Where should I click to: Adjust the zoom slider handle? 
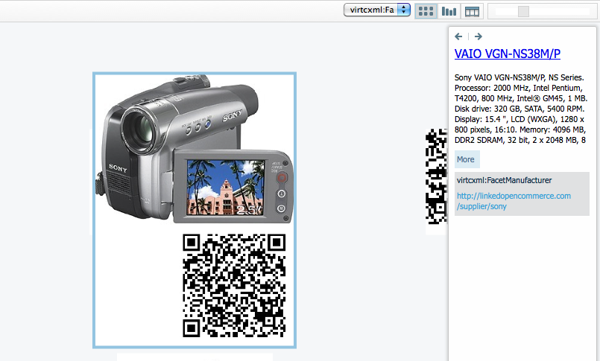[x=523, y=11]
